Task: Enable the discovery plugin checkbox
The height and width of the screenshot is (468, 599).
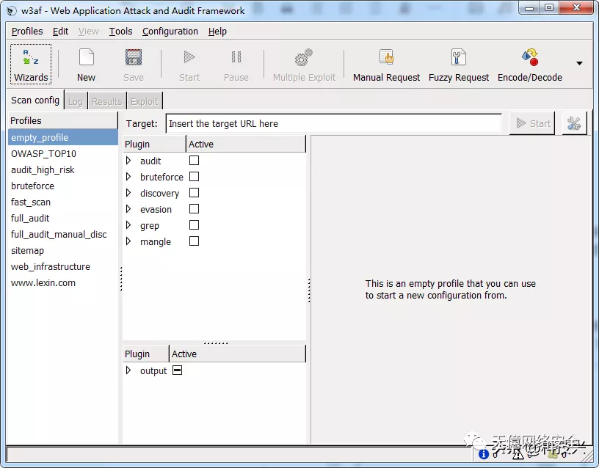Action: pyautogui.click(x=194, y=193)
